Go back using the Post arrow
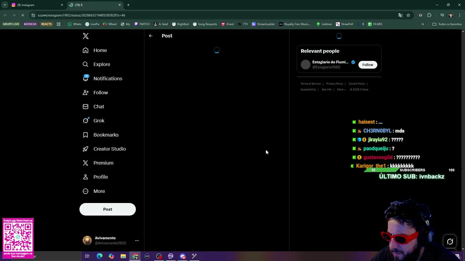The width and height of the screenshot is (465, 261). [151, 36]
